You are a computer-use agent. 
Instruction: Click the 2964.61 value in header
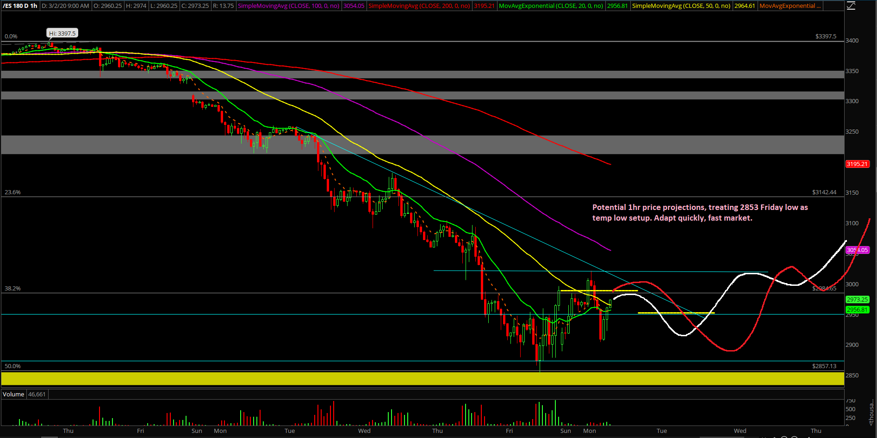745,6
